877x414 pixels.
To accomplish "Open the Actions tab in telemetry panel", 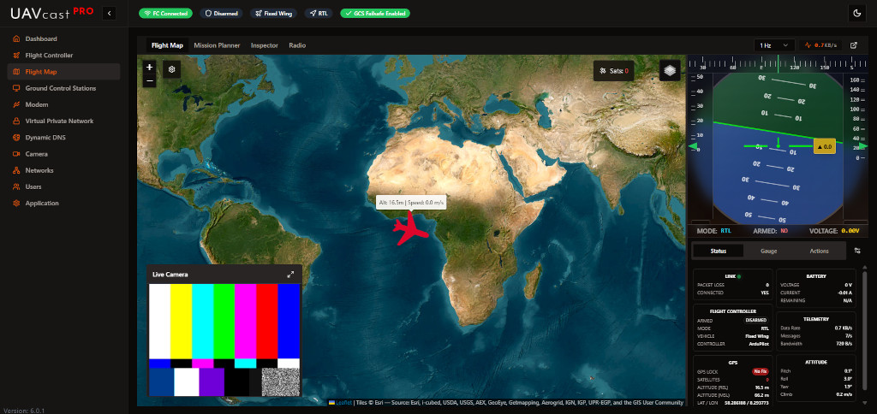I will point(819,251).
